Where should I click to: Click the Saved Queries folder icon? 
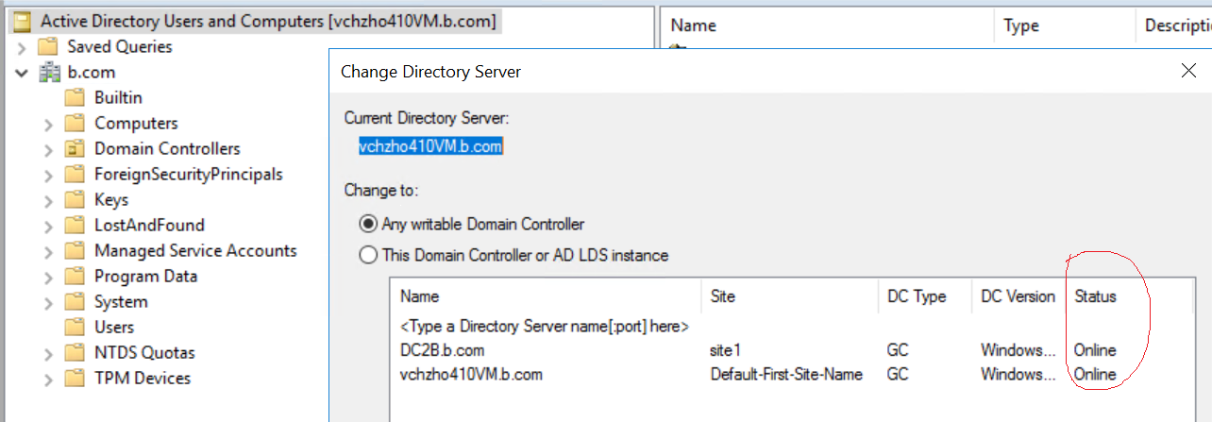point(48,46)
